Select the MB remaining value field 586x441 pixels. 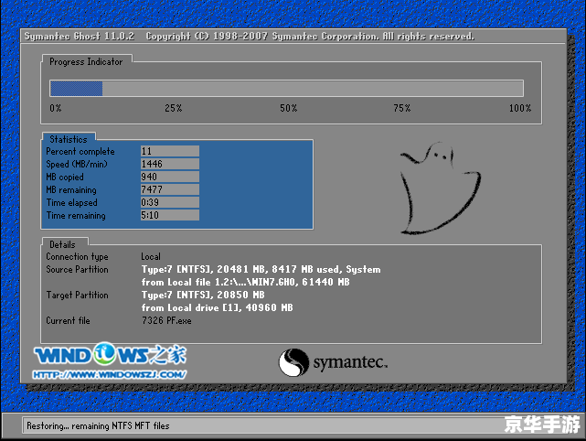(x=169, y=189)
